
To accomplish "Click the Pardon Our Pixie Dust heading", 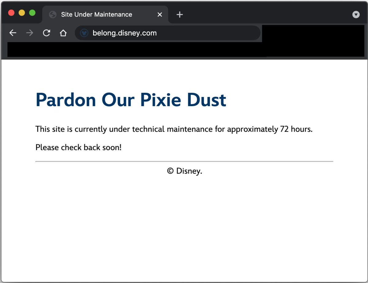I will pos(131,100).
